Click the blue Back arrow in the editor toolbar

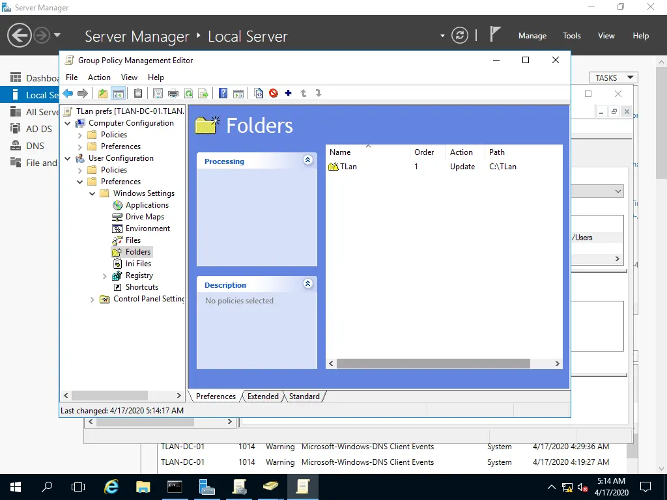68,93
